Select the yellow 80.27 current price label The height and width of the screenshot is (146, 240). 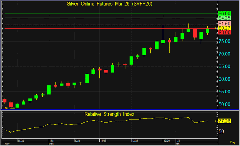[x=225, y=28]
